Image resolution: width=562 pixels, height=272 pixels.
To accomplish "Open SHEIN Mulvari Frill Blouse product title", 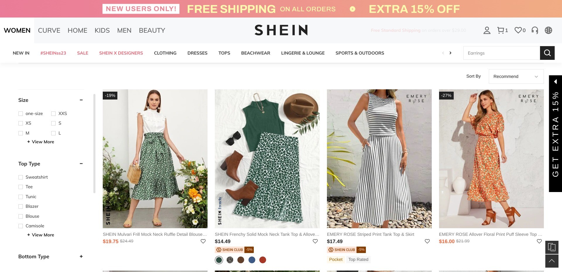I will click(x=155, y=234).
